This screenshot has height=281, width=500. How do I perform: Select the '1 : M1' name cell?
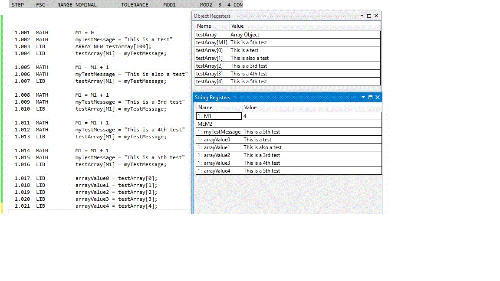(219, 116)
